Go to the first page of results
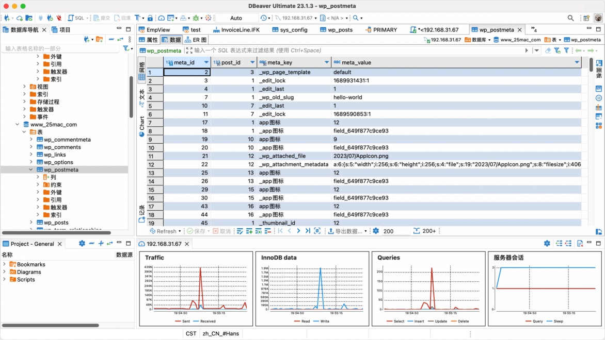Viewport: 605px width, 340px height. tap(280, 231)
